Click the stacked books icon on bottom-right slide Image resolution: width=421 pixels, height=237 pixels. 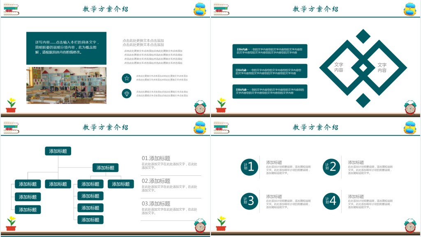coord(221,128)
